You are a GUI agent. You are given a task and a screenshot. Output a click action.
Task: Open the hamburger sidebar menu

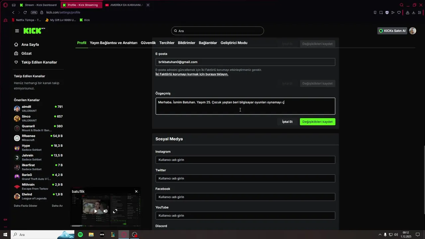click(17, 31)
